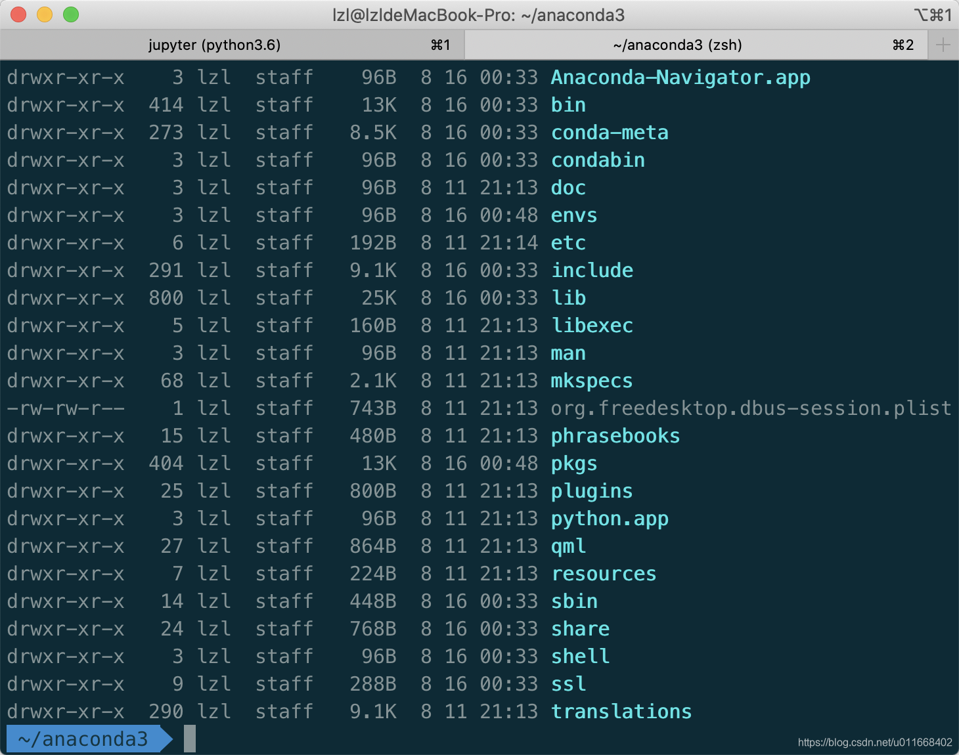Select the share directory entry
Screen dimensions: 959x755
580,628
